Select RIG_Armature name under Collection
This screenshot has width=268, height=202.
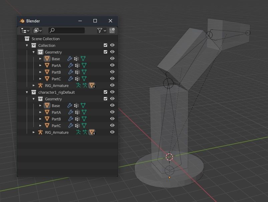pyautogui.click(x=57, y=86)
